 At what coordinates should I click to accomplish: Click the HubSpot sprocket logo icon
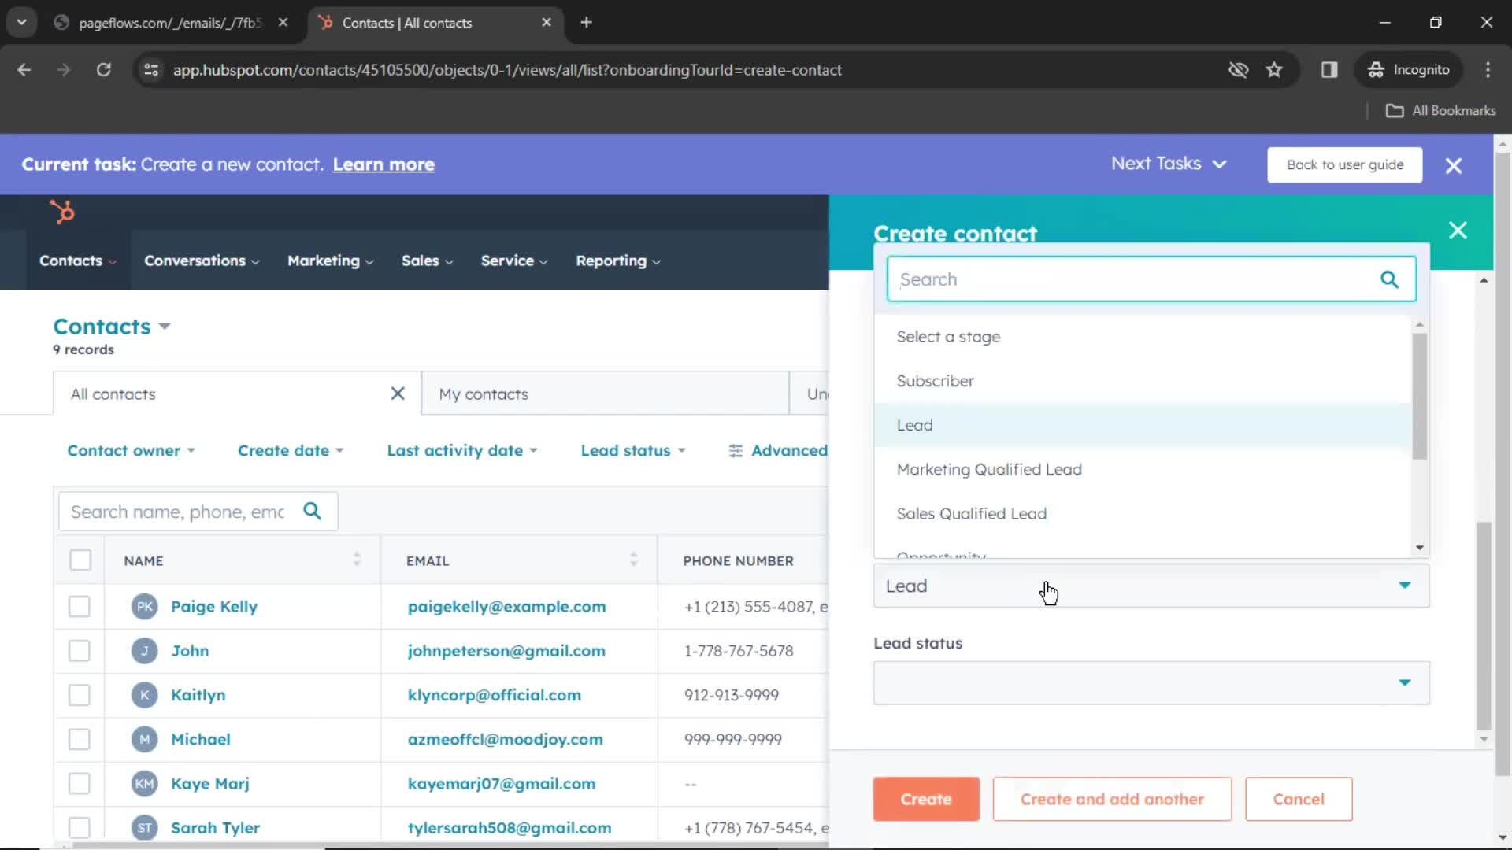[62, 212]
